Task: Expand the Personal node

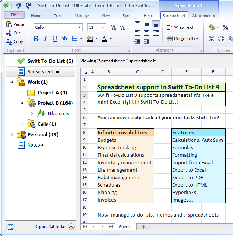Action: (12, 134)
